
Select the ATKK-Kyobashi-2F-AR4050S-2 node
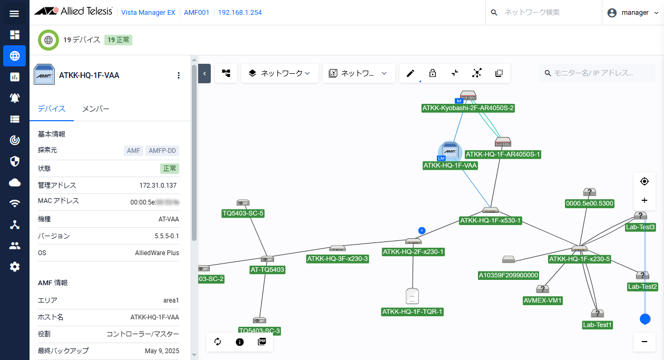(468, 96)
